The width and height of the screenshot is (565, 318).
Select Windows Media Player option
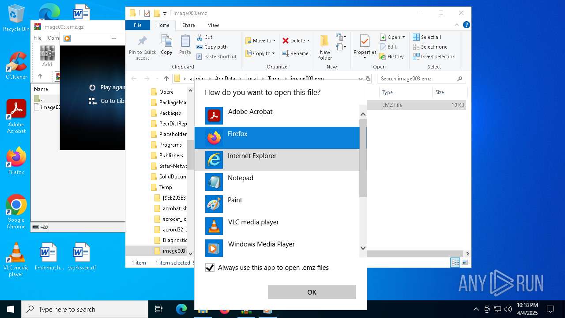(x=277, y=248)
